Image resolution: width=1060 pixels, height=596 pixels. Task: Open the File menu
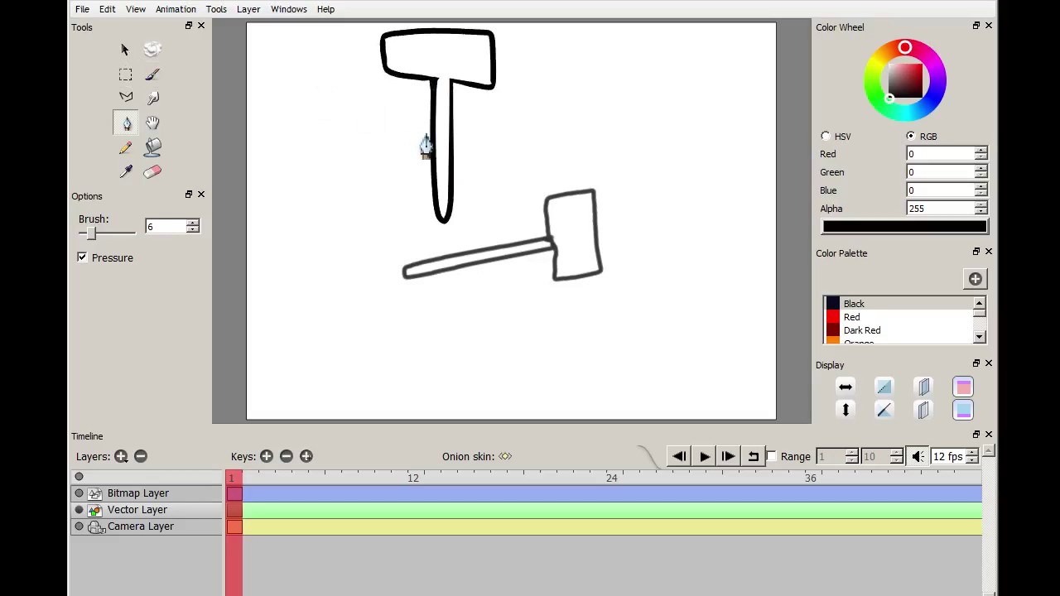82,9
